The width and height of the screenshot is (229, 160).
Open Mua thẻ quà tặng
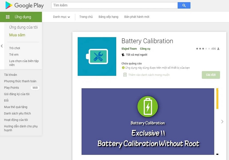tap(16, 107)
